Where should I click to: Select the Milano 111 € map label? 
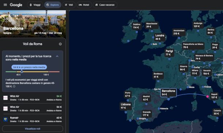tap(195, 72)
